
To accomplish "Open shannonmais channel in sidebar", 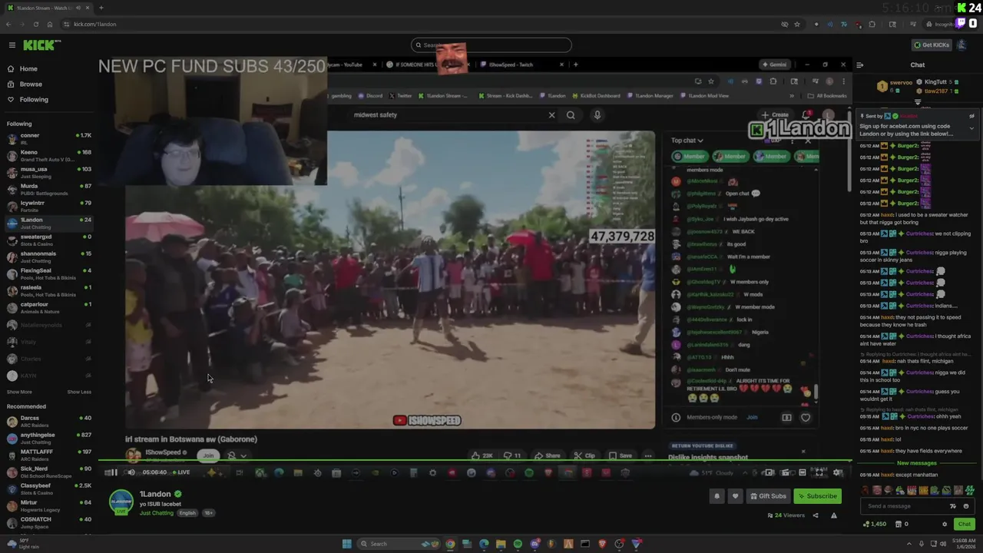I will click(48, 257).
